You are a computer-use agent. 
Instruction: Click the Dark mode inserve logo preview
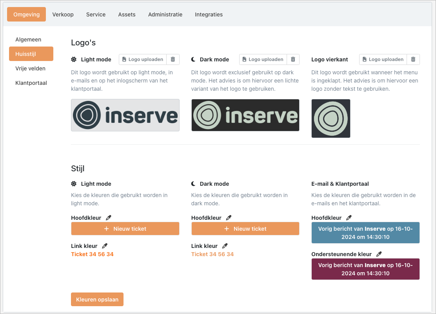245,115
